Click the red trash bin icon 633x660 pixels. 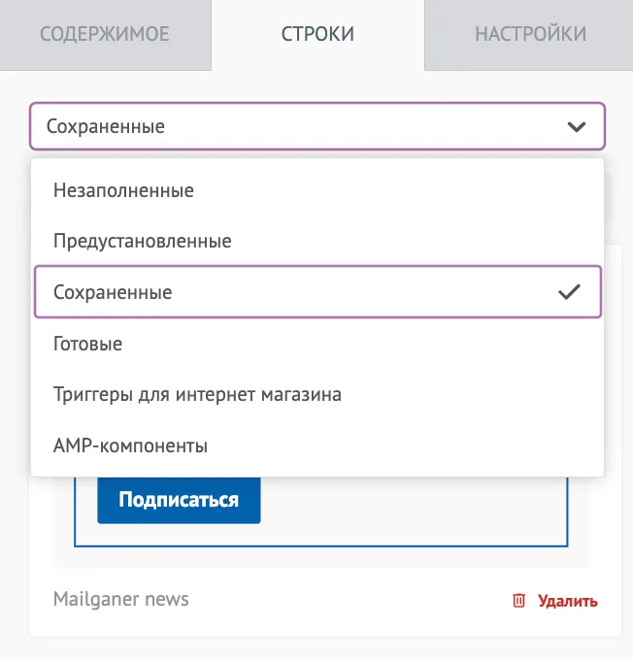coord(518,601)
